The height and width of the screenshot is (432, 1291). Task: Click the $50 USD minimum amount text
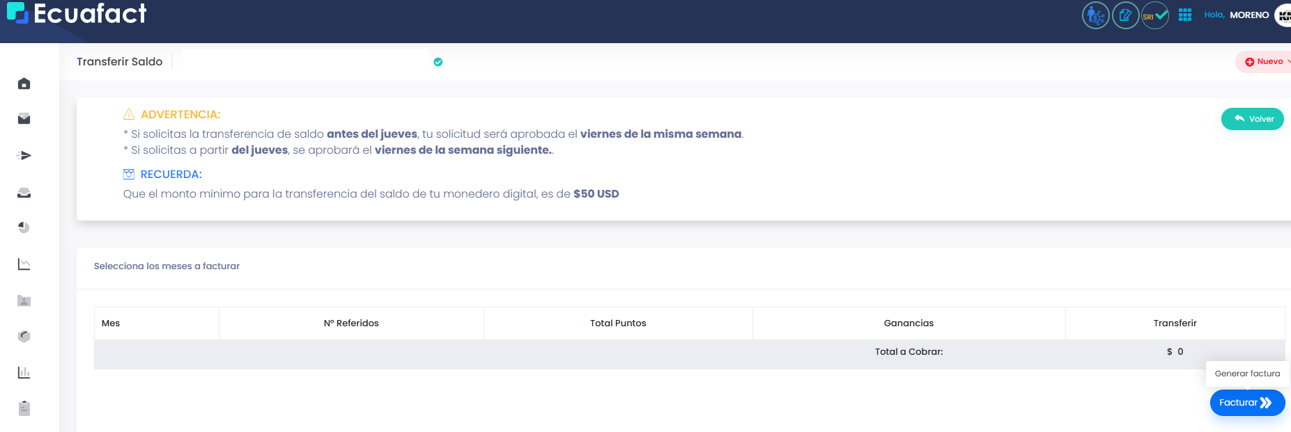(x=596, y=194)
